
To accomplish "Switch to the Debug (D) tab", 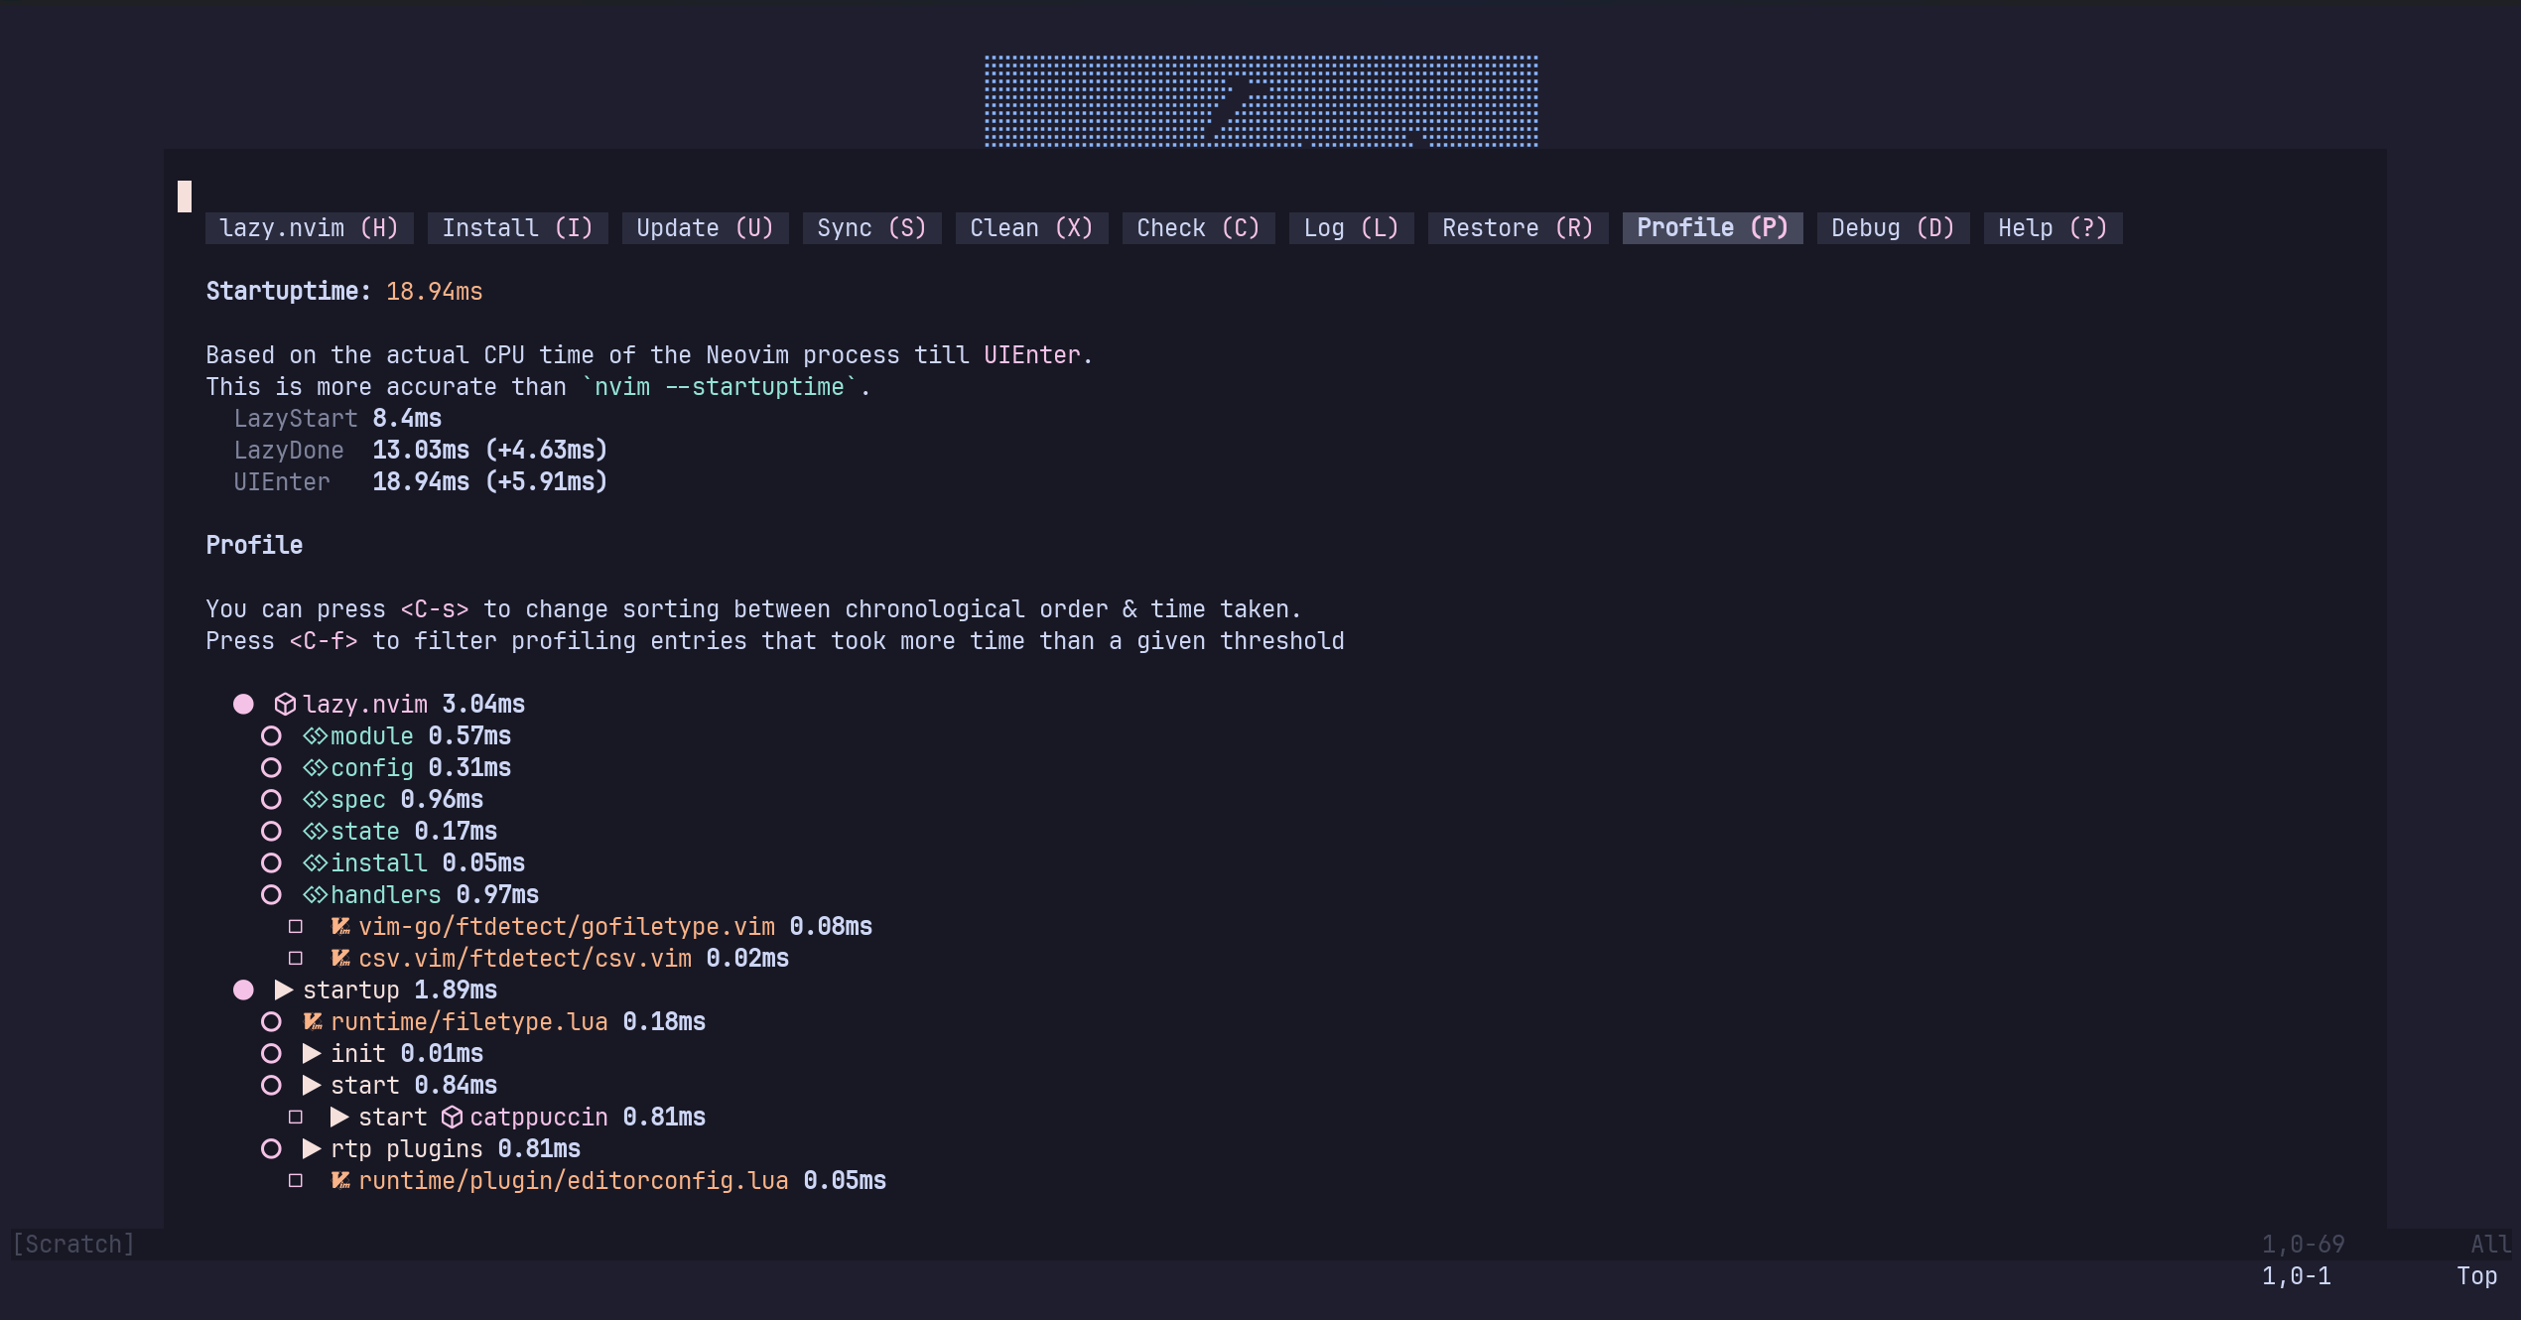I will pos(1892,228).
